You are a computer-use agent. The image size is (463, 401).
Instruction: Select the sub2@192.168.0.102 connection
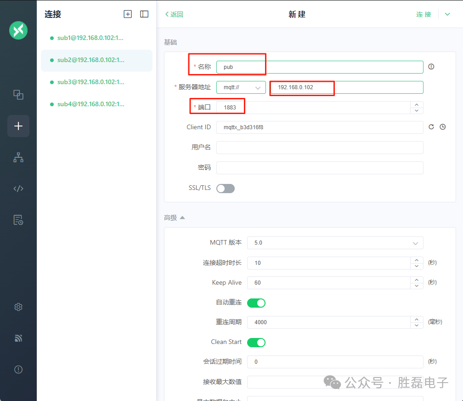[x=96, y=60]
